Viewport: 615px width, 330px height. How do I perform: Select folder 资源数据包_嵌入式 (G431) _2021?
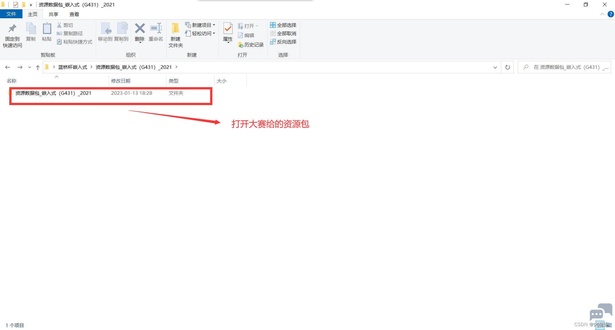[x=53, y=93]
